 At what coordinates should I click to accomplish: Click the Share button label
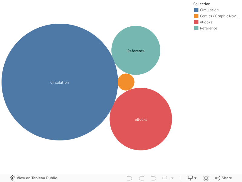[227, 178]
